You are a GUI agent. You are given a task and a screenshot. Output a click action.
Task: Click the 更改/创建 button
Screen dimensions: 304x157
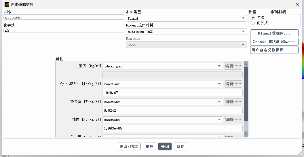(x=129, y=146)
